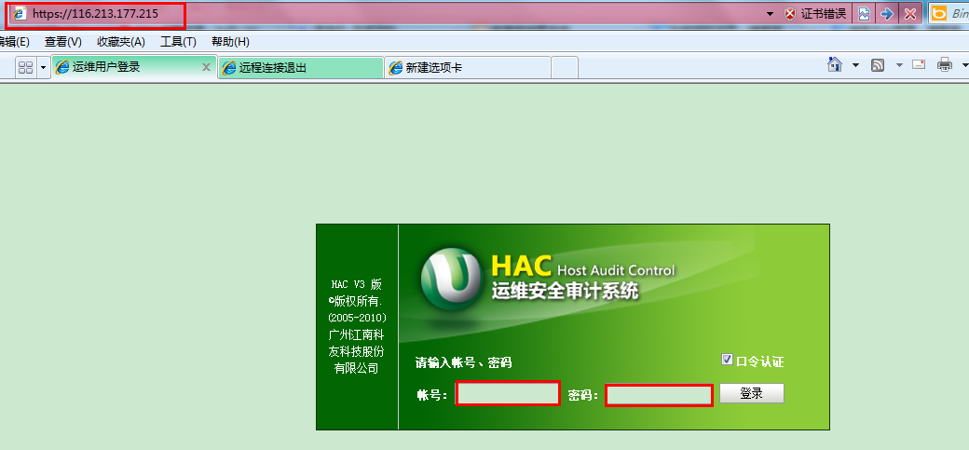This screenshot has height=450, width=969.
Task: Click the 帐号 account input field
Action: [x=508, y=394]
